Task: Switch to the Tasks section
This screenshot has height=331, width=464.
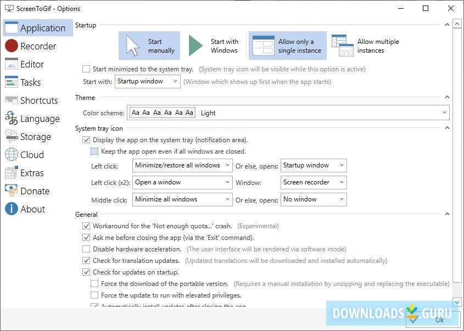Action: click(30, 82)
